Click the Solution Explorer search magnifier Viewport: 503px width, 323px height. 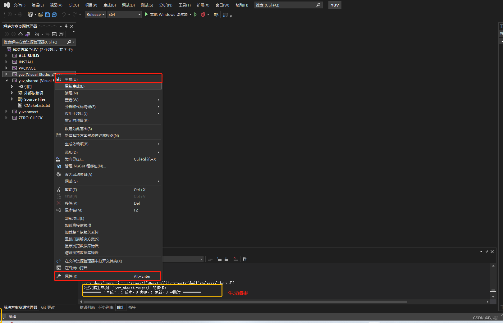[69, 42]
